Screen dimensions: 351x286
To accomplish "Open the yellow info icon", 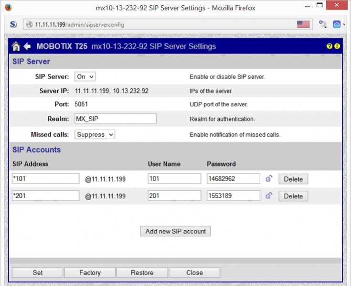I will click(337, 46).
